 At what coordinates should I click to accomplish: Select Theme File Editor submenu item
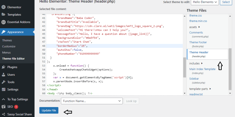pyautogui.click(x=13, y=59)
